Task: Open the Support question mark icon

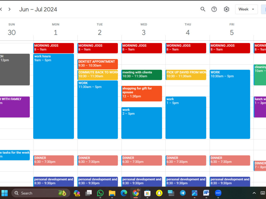Action: tap(214, 9)
